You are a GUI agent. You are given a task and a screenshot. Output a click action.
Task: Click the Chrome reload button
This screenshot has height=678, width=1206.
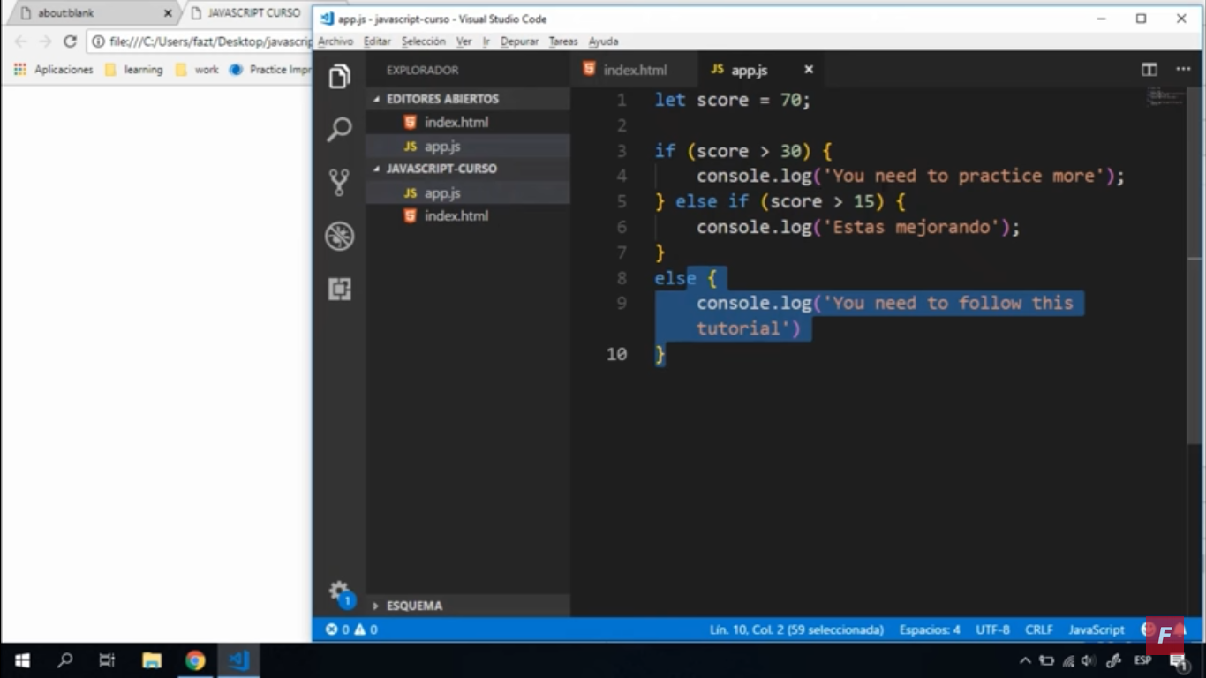[70, 41]
